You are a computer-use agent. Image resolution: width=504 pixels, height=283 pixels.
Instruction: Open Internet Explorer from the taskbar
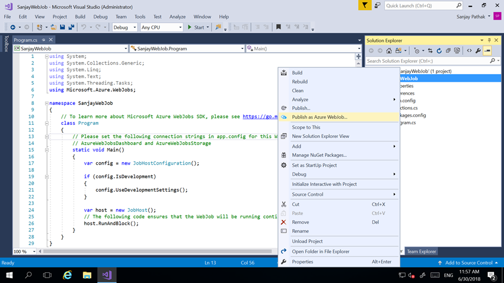(67, 275)
